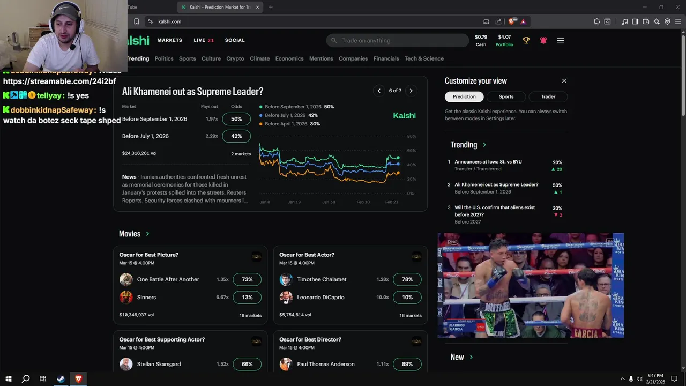Click the boxing match video overlay
Image resolution: width=686 pixels, height=386 pixels.
click(x=531, y=285)
